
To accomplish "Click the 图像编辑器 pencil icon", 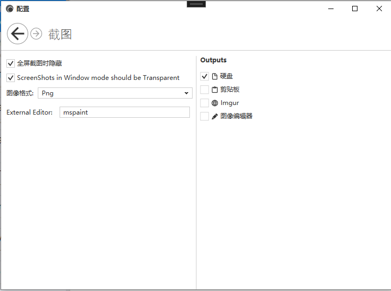I will 214,116.
